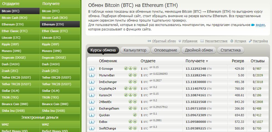
Task: Open info icon for Quickex row
Action: click(92, 115)
